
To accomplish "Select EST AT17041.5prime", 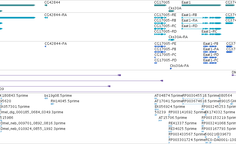I will (x=169, y=101).
